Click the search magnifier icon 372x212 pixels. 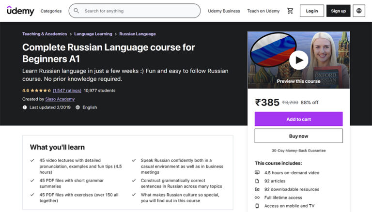tap(76, 11)
